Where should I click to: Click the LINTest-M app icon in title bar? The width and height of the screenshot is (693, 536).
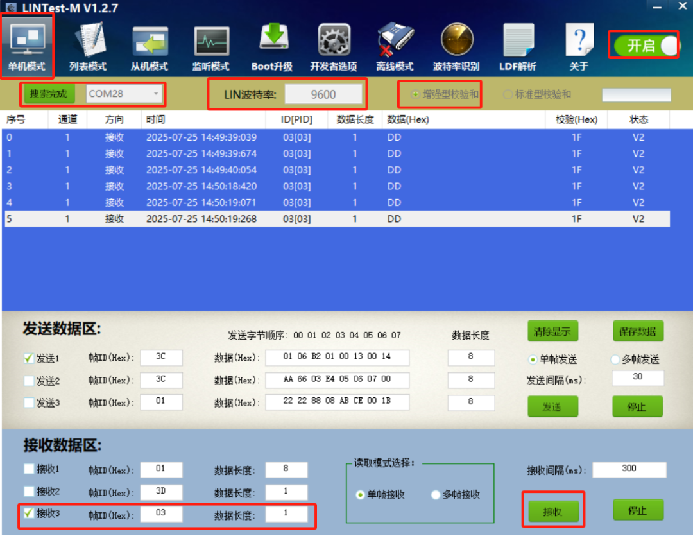(11, 8)
